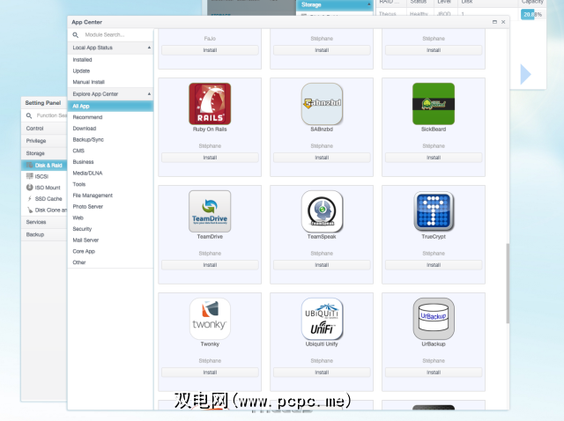Viewport: 564px width, 421px height.
Task: Select Photo Server category
Action: tap(110, 206)
